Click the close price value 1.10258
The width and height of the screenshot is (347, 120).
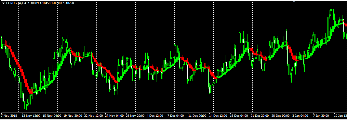[x=69, y=3]
